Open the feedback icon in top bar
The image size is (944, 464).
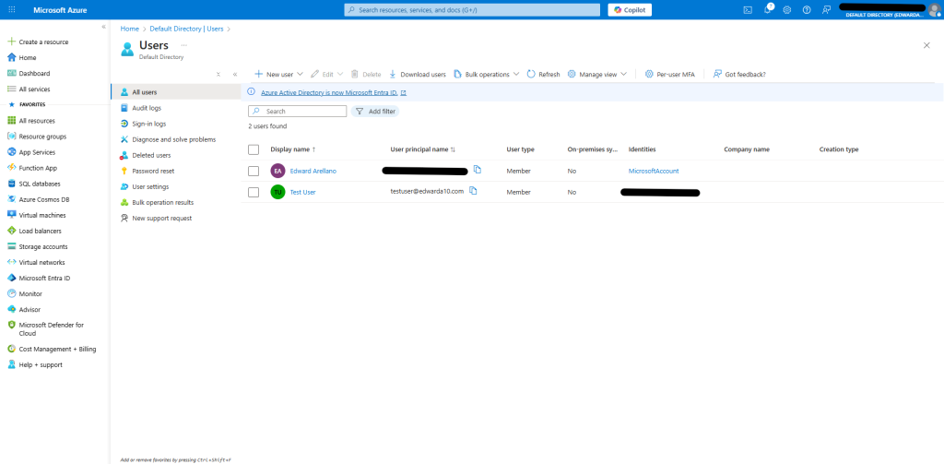[x=826, y=9]
